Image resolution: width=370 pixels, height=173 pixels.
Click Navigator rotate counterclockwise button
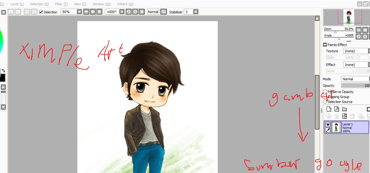[358, 36]
